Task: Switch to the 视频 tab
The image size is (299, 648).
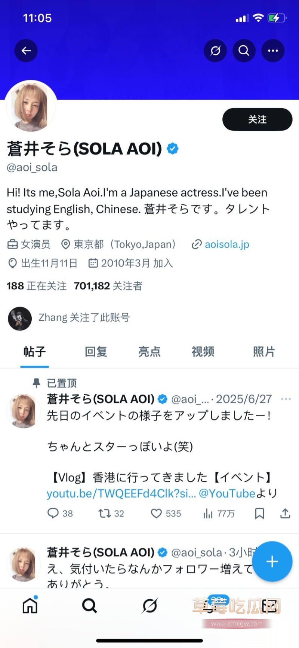Action: (203, 352)
